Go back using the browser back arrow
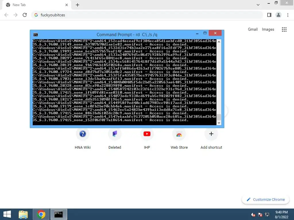This screenshot has width=294, height=220. (x=6, y=15)
